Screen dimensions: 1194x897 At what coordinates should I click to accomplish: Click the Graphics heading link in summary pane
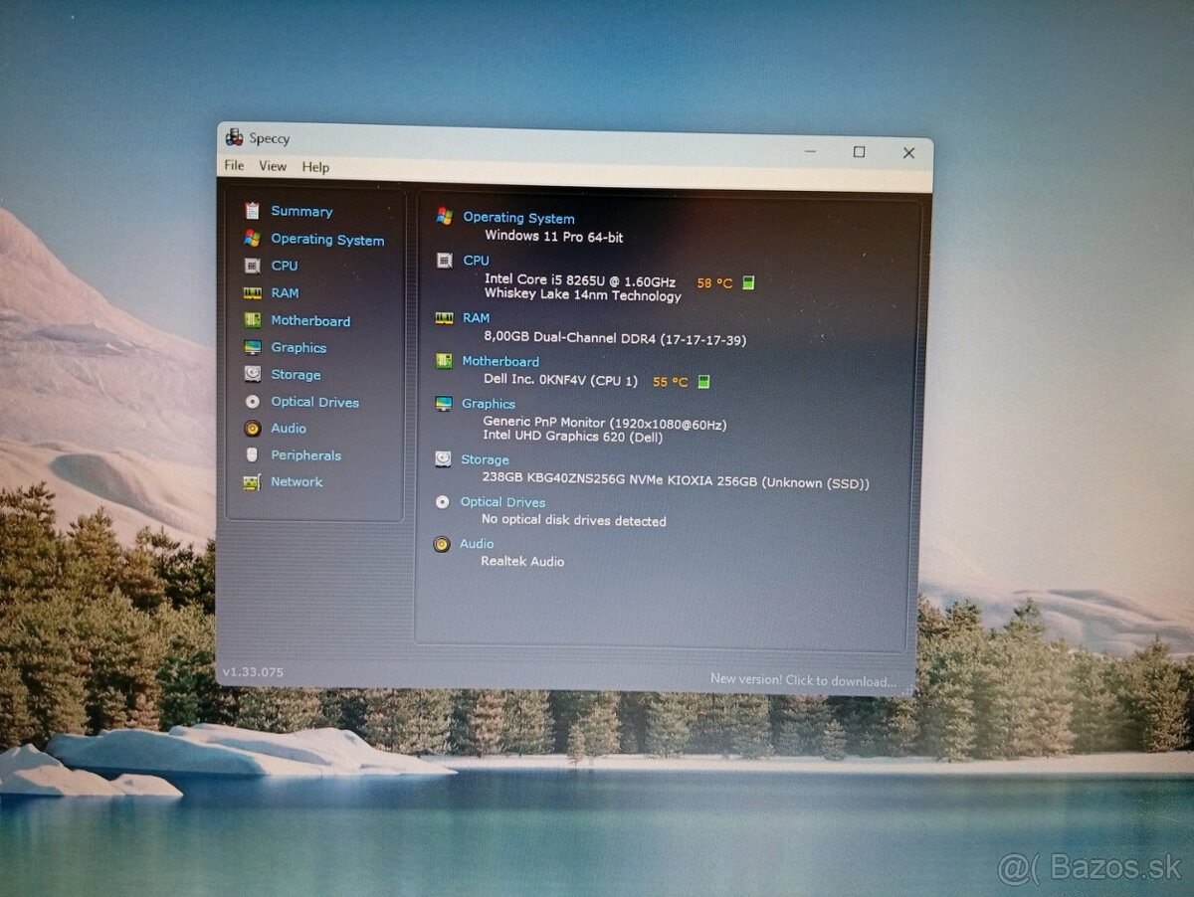pyautogui.click(x=489, y=404)
